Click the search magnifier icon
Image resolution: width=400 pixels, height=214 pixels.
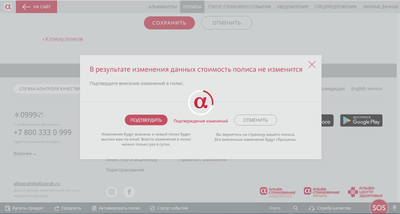pos(296,208)
